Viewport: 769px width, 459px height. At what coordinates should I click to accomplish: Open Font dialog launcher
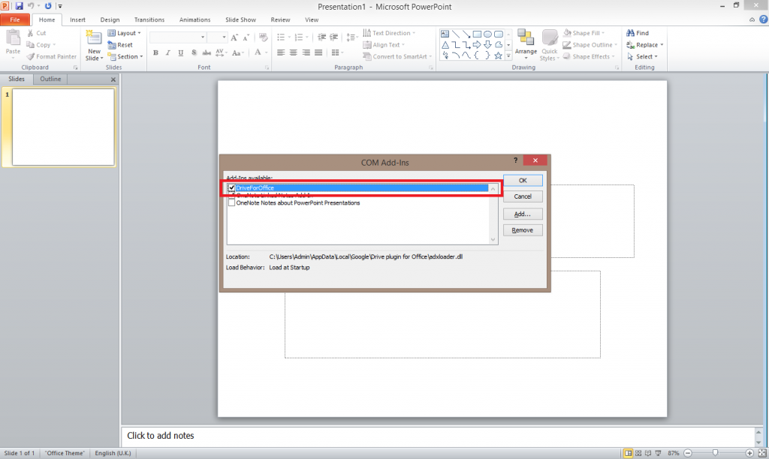tap(267, 67)
